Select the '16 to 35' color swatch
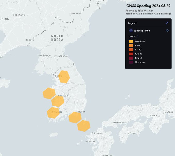The height and width of the screenshot is (156, 175). pyautogui.click(x=131, y=58)
